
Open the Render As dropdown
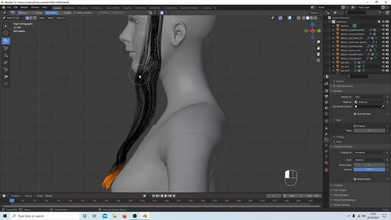369,97
